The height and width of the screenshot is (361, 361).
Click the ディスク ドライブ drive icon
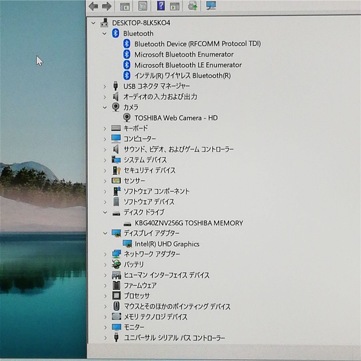[x=116, y=213]
